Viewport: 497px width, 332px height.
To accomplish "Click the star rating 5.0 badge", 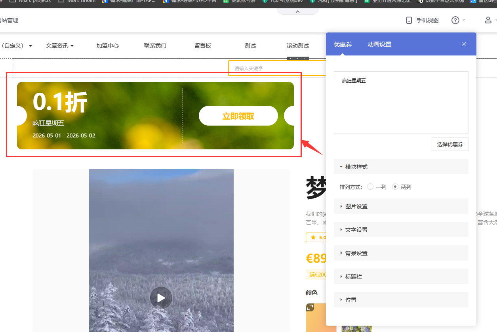I will (x=316, y=237).
